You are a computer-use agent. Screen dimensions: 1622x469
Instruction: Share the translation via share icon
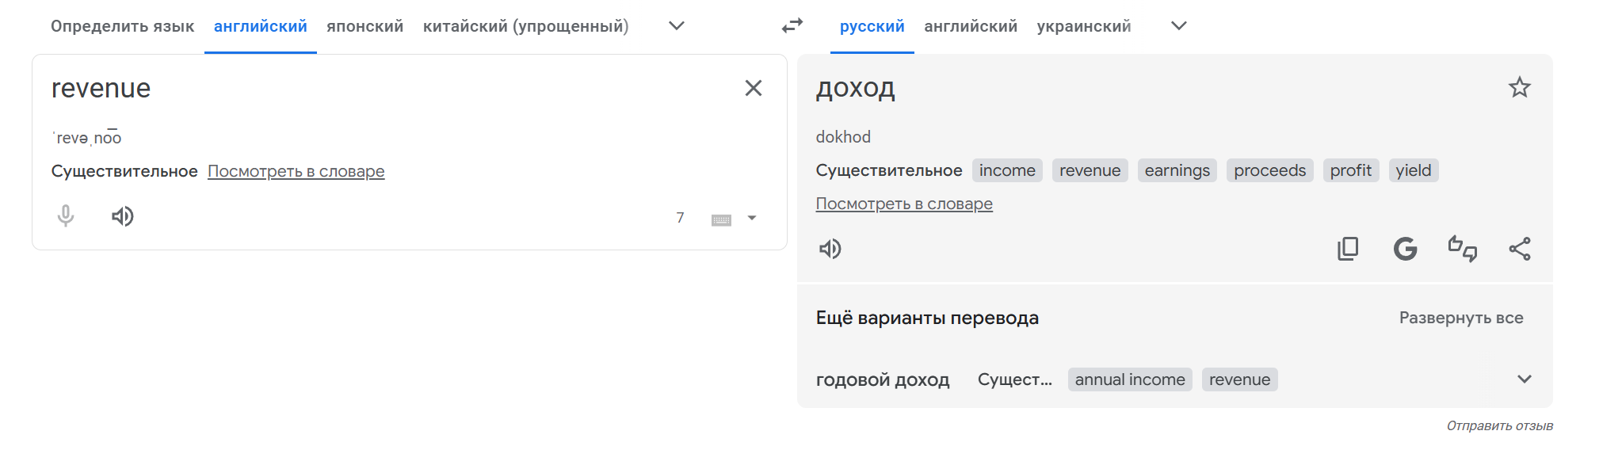[1519, 249]
